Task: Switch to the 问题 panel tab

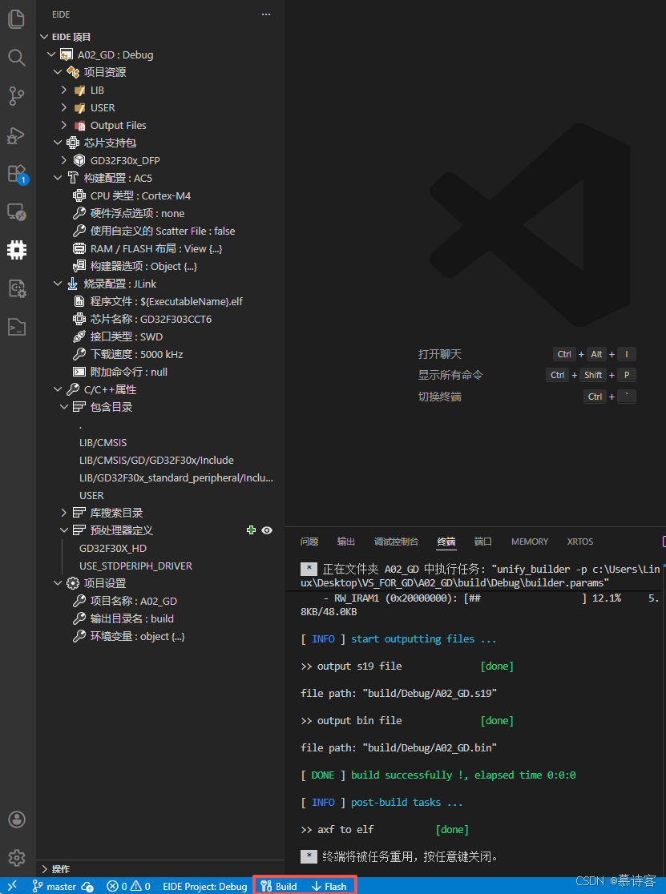Action: tap(309, 542)
